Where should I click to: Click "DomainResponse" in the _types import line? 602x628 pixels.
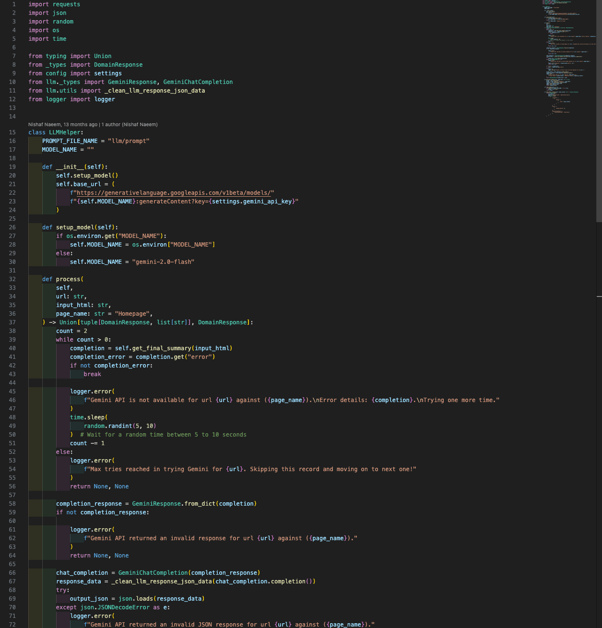(118, 65)
